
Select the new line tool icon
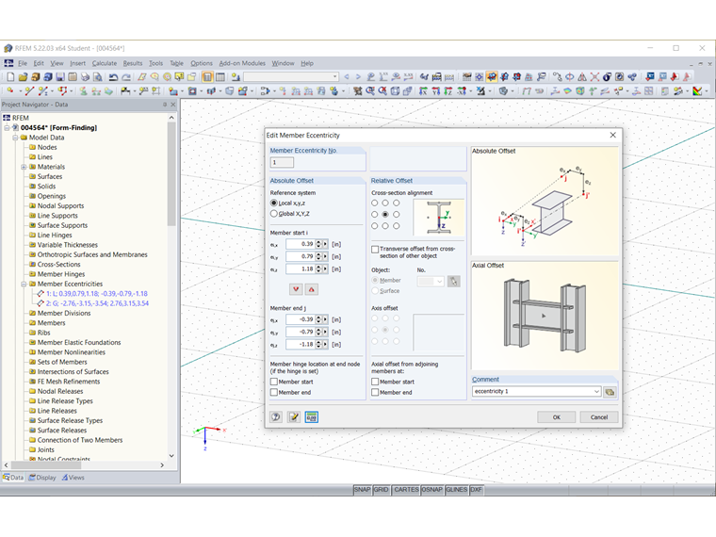pyautogui.click(x=29, y=90)
